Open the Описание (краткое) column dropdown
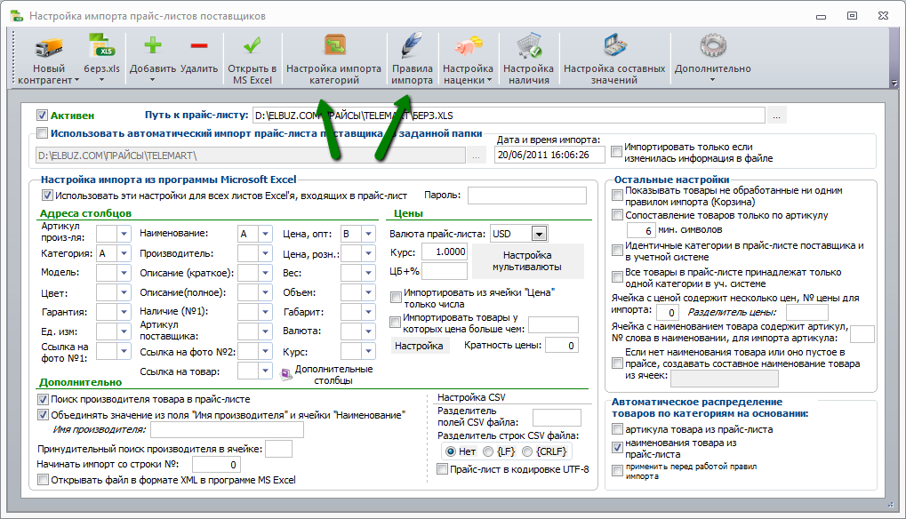This screenshot has height=519, width=906. (265, 273)
